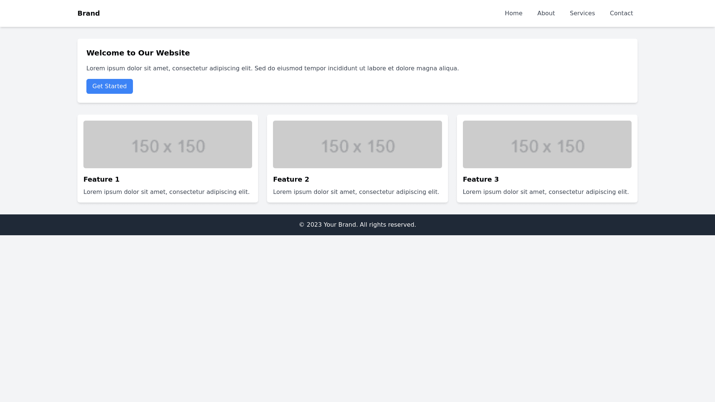
Task: Click the Feature 1 heading
Action: point(101,179)
